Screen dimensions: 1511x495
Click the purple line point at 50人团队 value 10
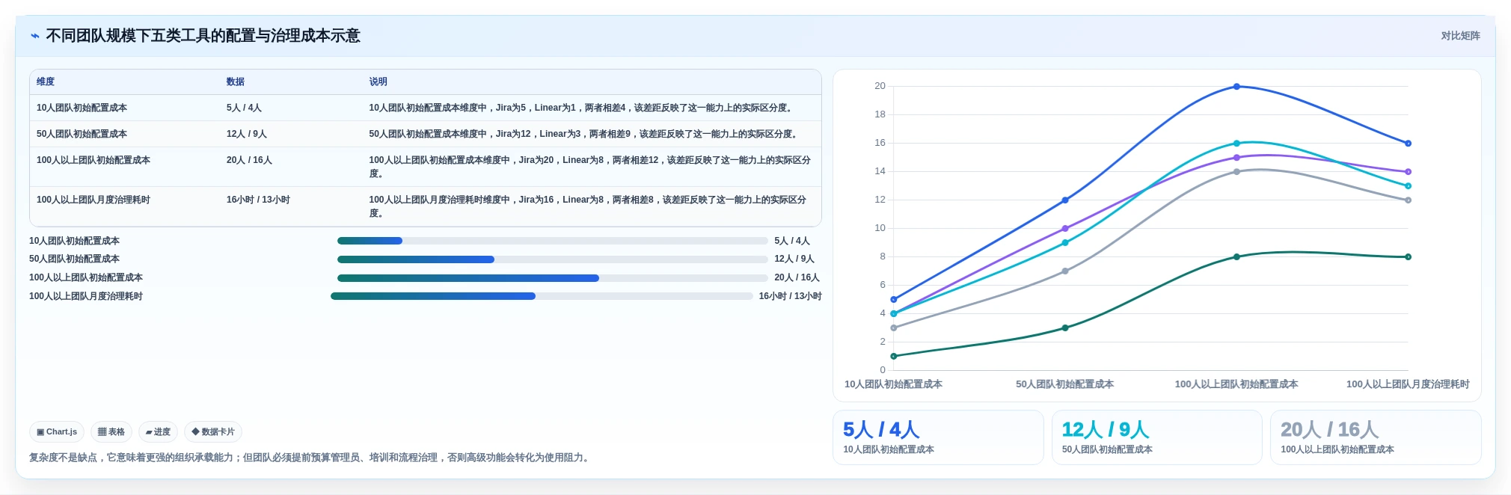click(1065, 228)
